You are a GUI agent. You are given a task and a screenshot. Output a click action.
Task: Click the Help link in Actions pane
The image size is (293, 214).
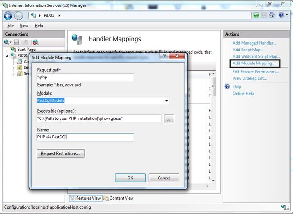[237, 87]
